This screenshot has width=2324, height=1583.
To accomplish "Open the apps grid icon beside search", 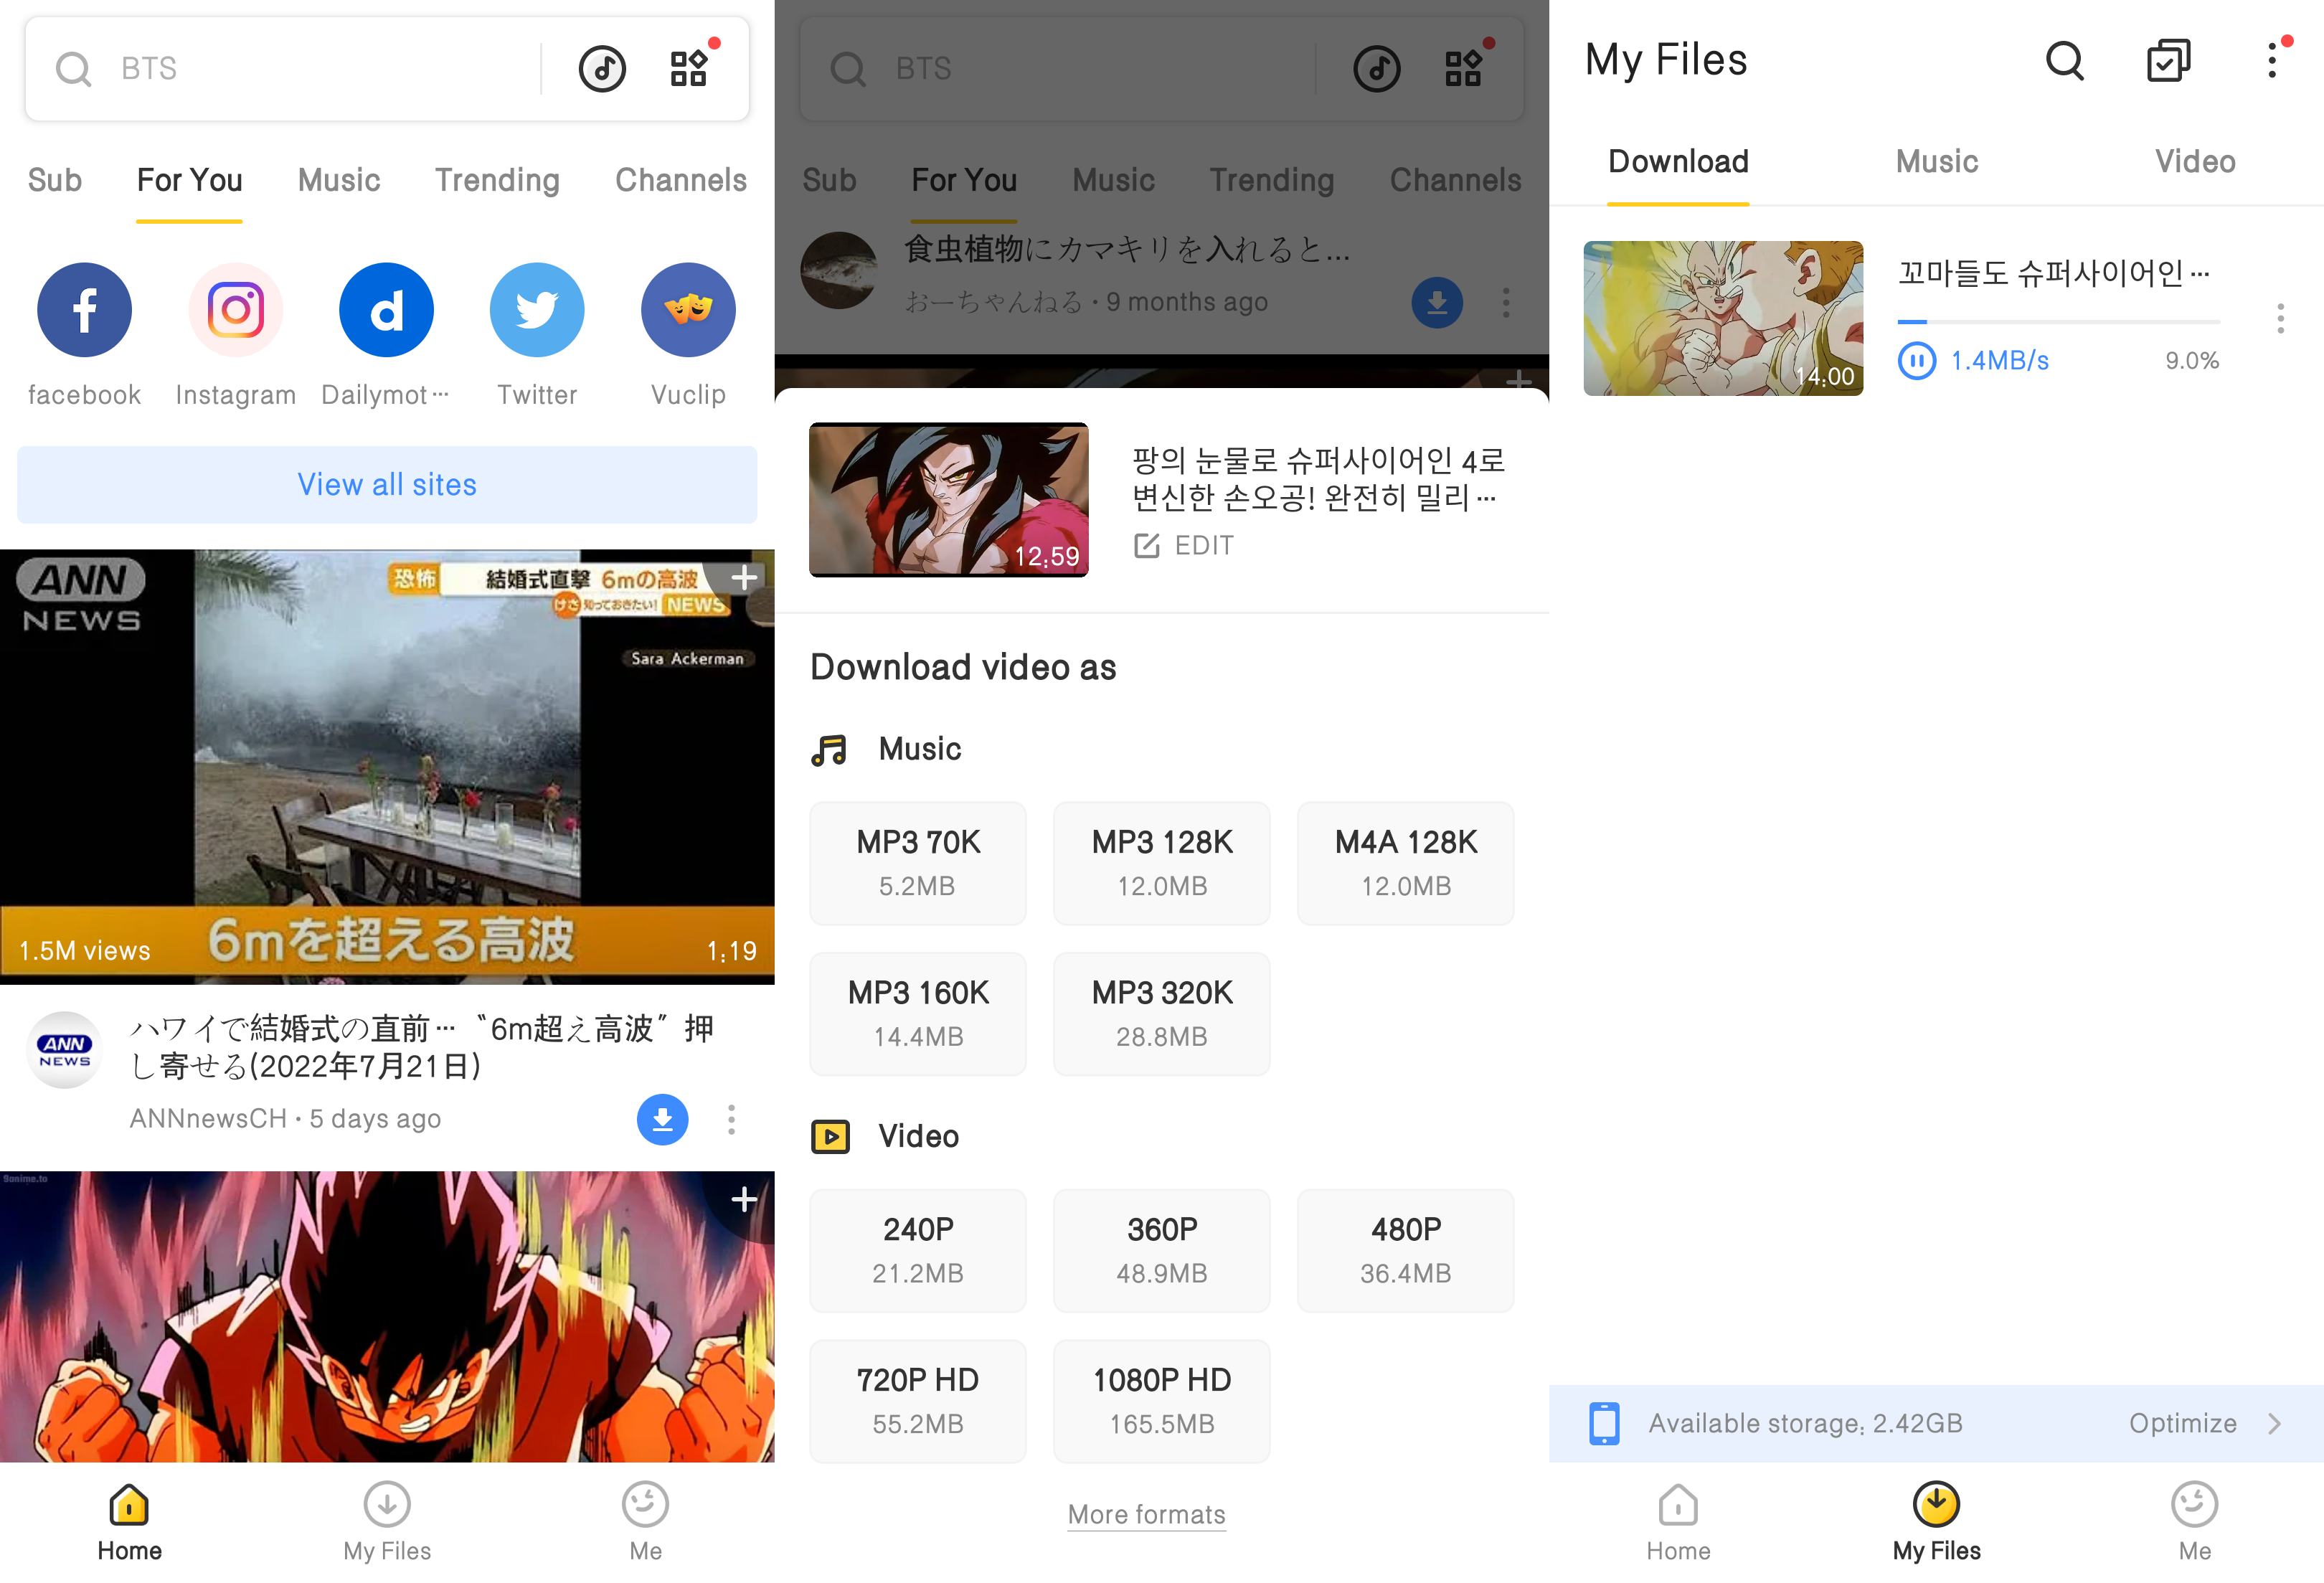I will 689,67.
